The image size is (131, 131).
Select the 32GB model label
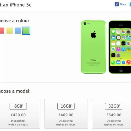pyautogui.click(x=114, y=106)
